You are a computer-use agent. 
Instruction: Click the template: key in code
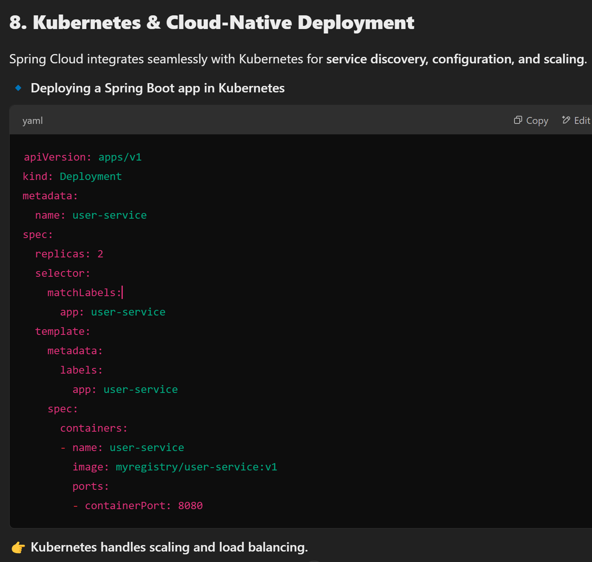[63, 331]
